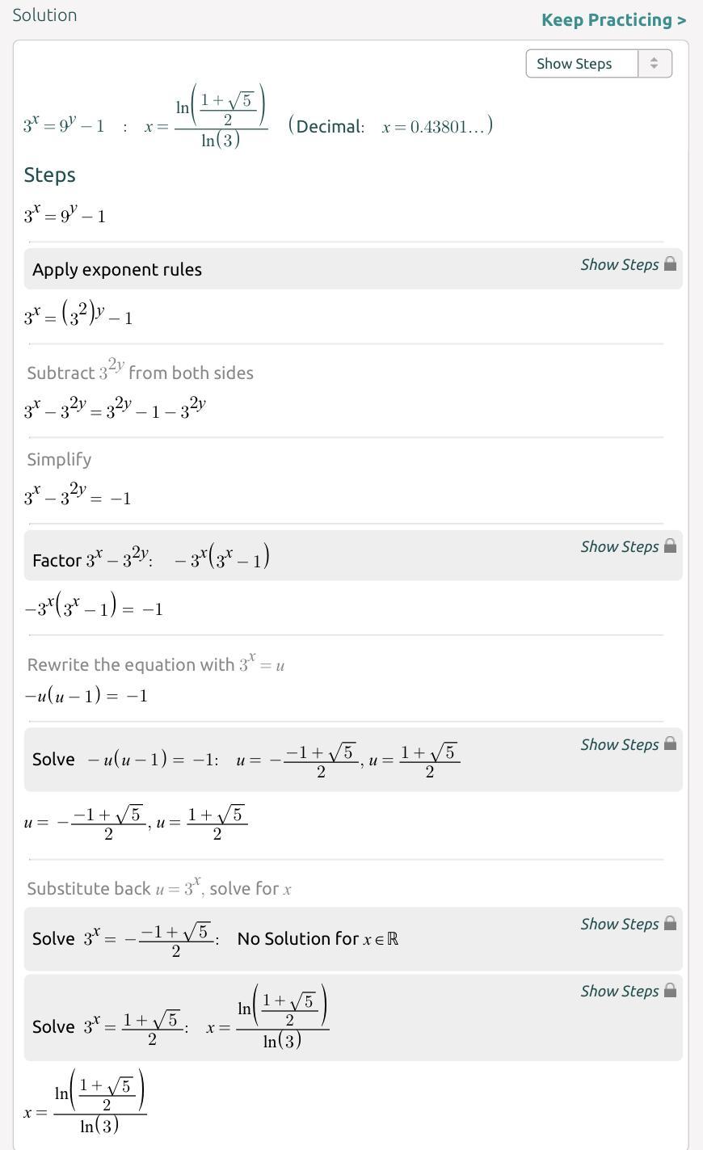Expand Show Steps for Apply exponent rules

(619, 264)
